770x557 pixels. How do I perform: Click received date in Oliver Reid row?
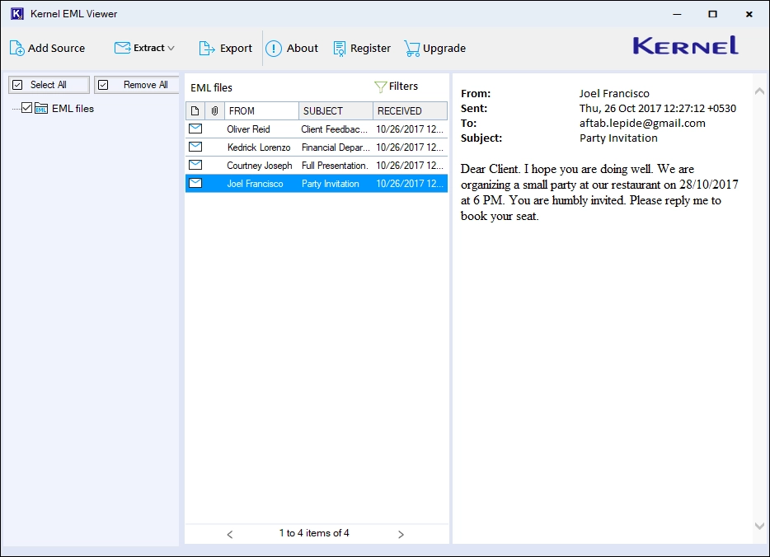click(x=410, y=129)
